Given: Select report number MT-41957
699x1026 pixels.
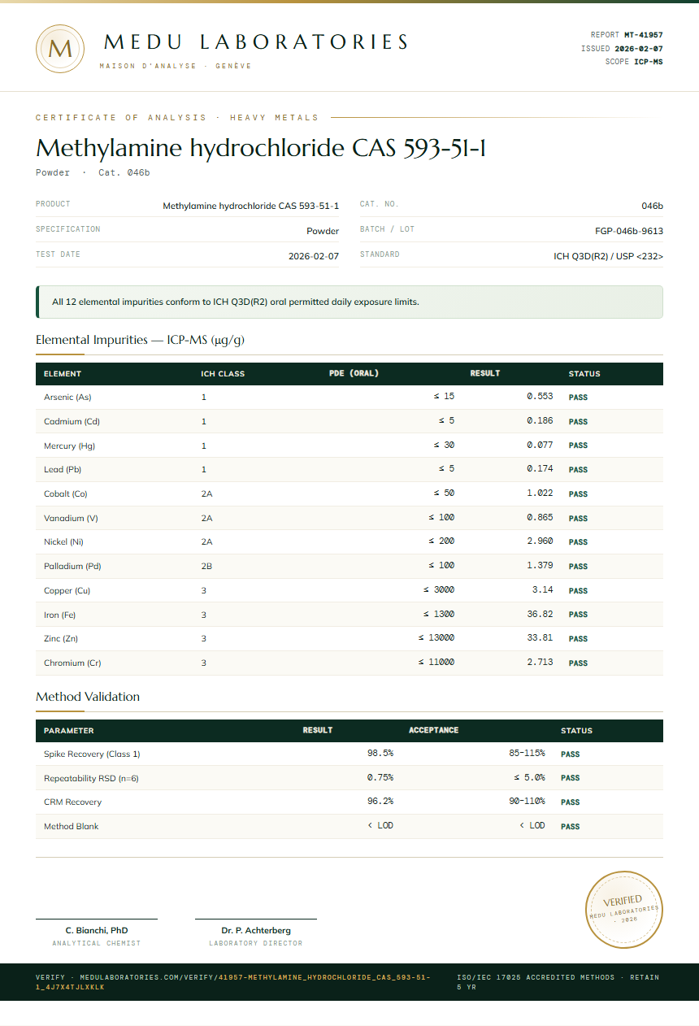Looking at the screenshot, I should point(643,35).
